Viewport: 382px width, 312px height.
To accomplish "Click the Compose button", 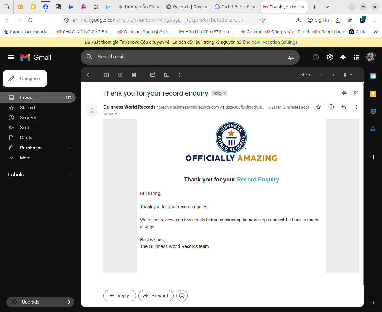I will coord(25,79).
